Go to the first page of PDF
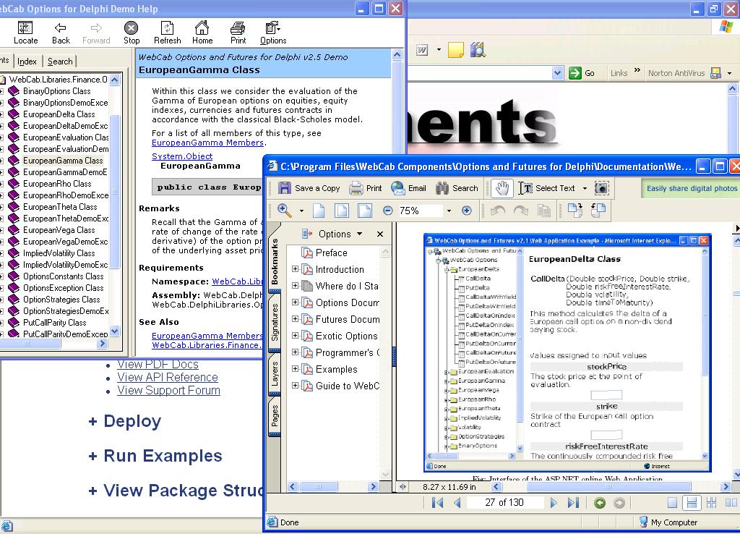This screenshot has height=534, width=740. click(437, 503)
